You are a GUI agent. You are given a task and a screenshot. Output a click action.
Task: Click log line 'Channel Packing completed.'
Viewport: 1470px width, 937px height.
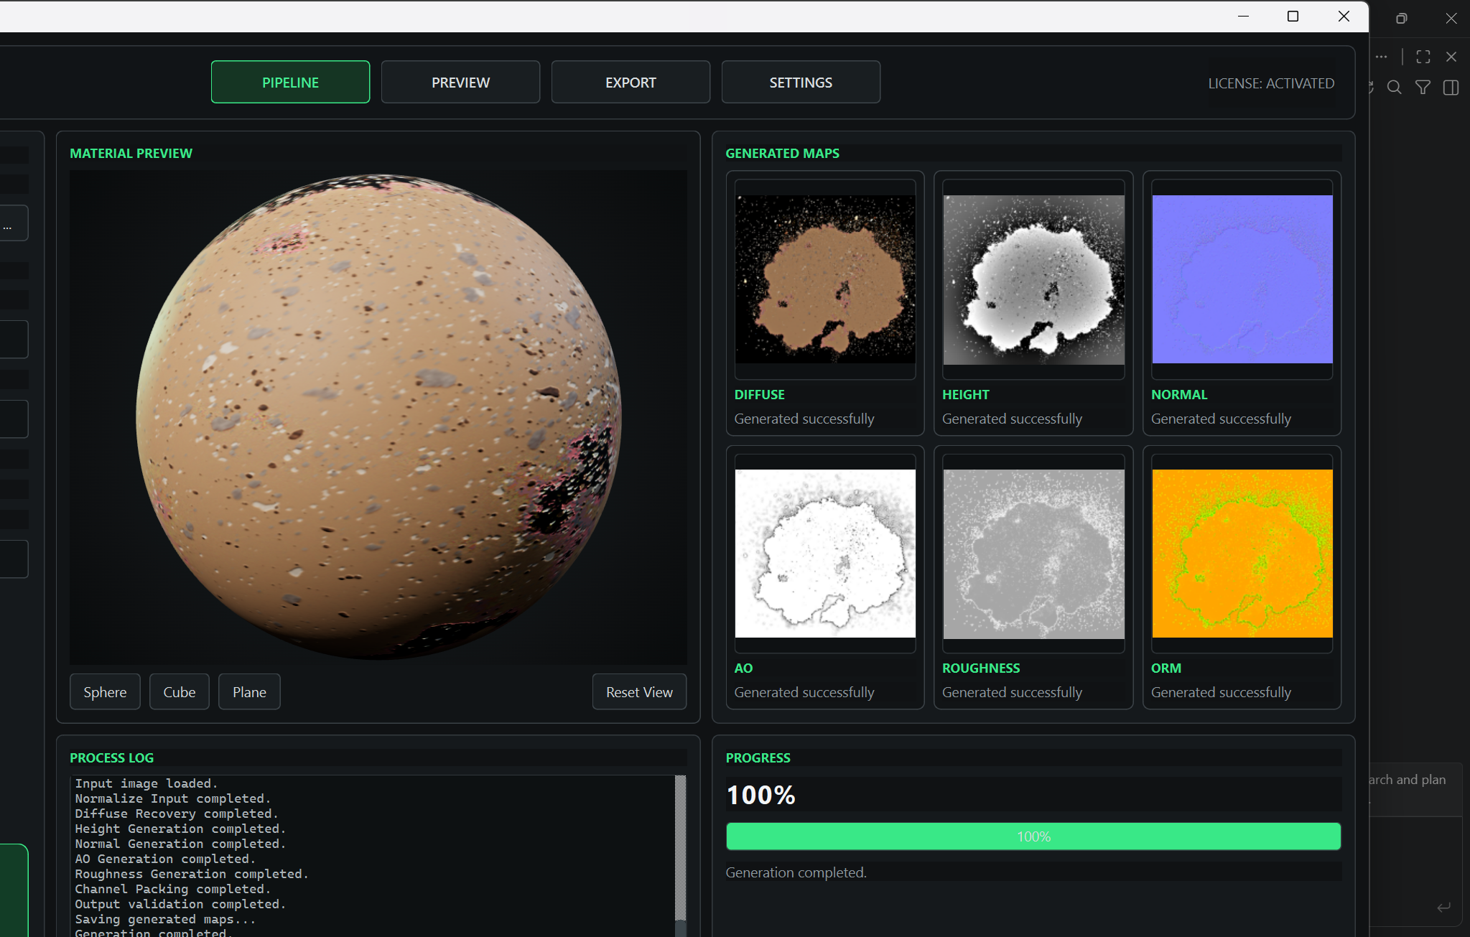coord(173,889)
